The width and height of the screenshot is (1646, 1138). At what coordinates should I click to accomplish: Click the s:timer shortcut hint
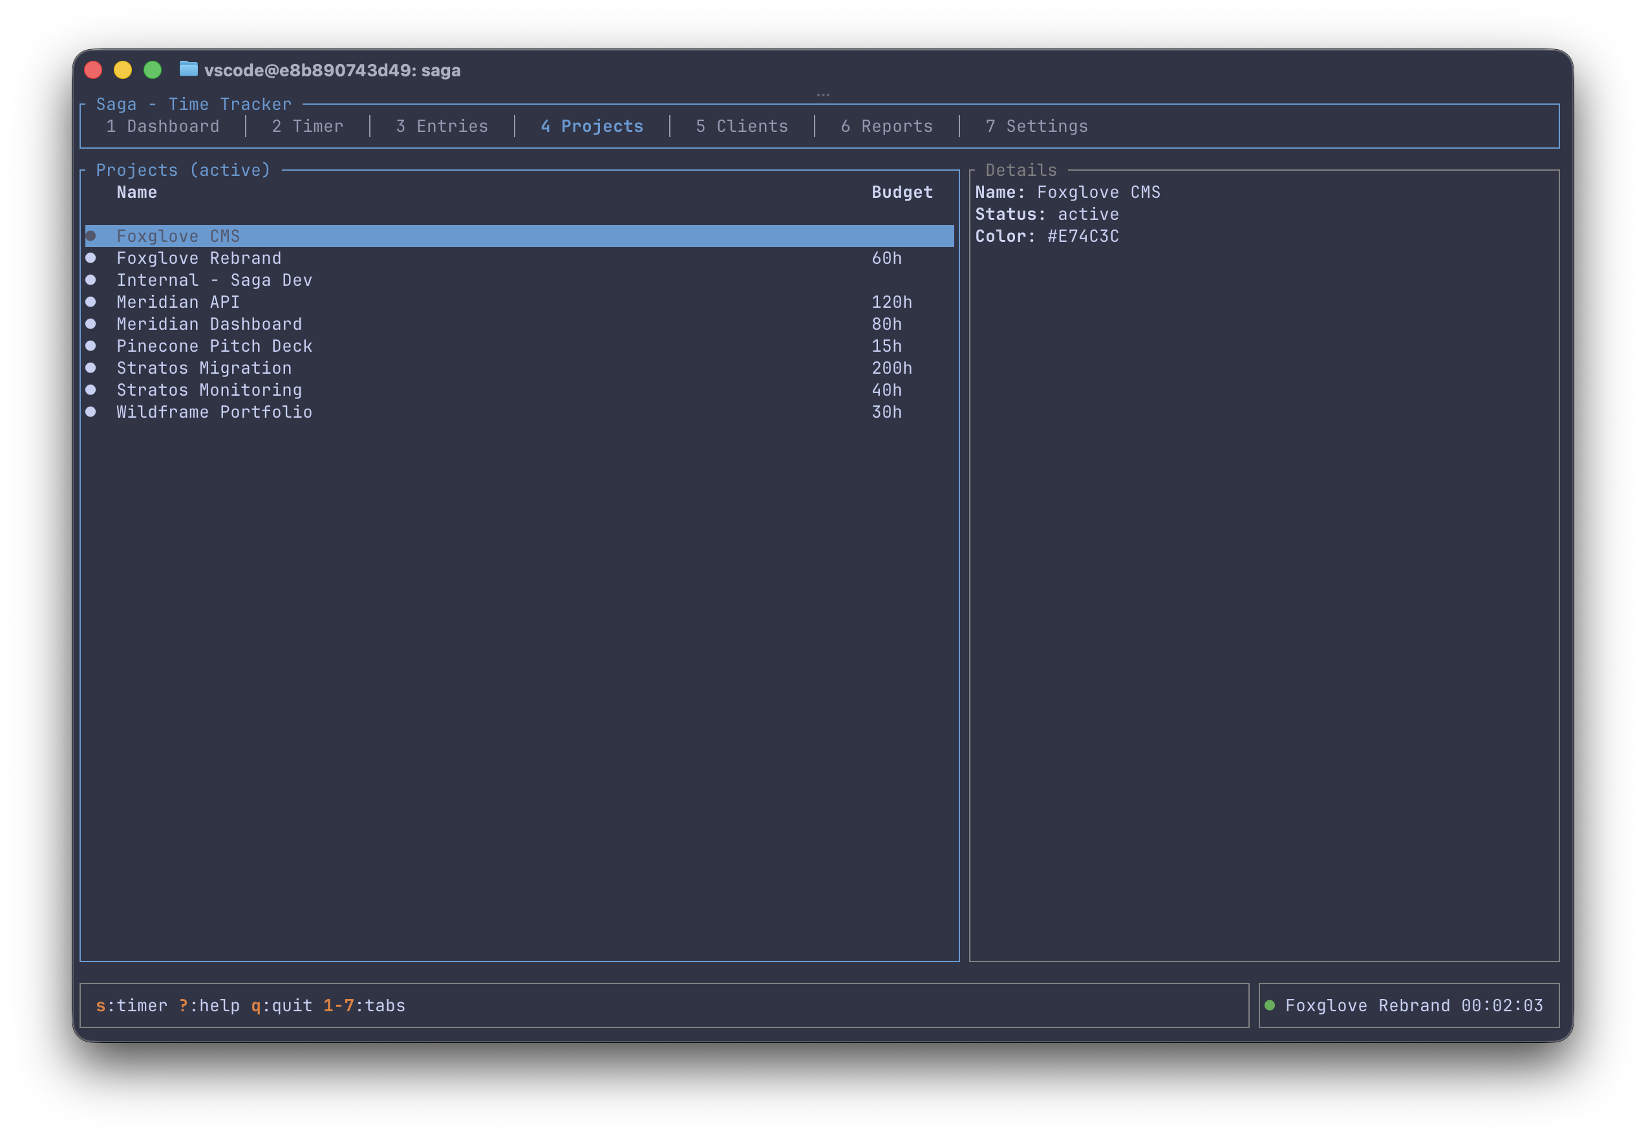click(x=131, y=1005)
